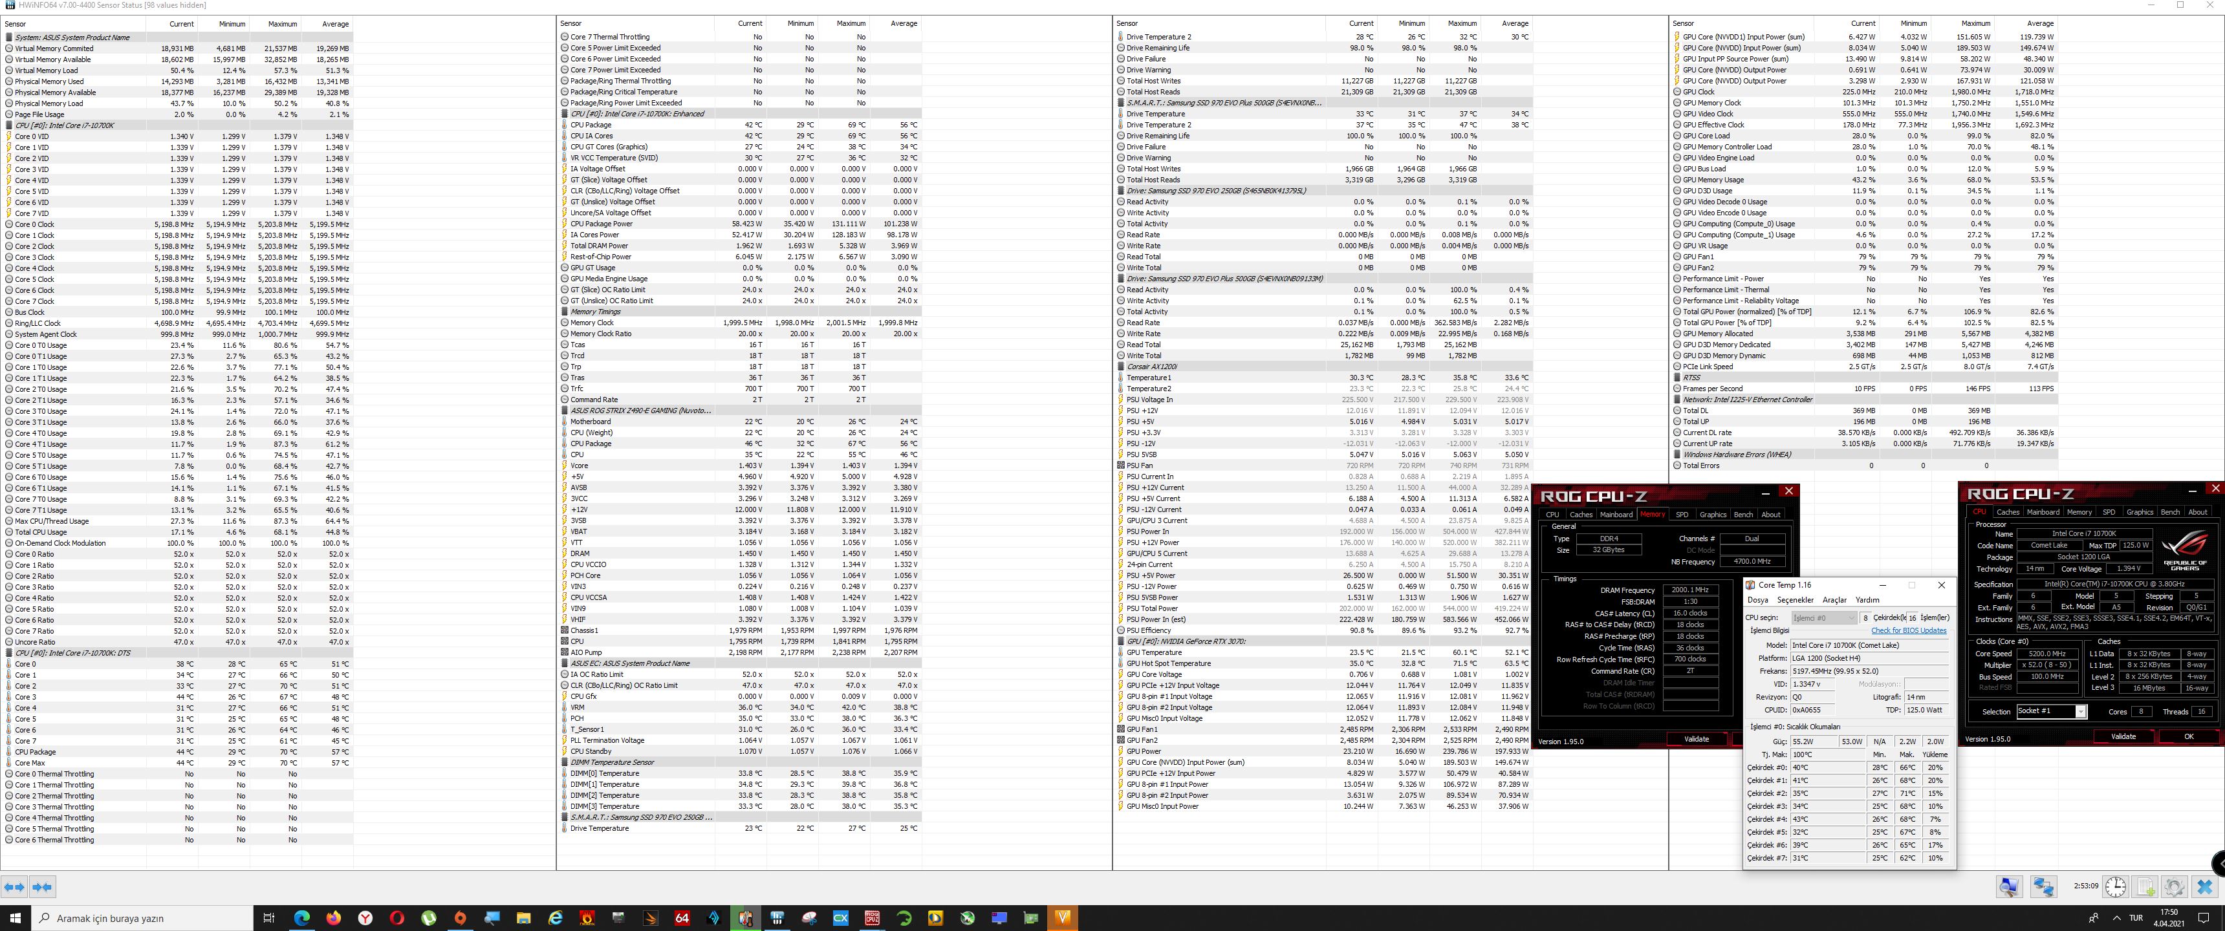Image resolution: width=2225 pixels, height=931 pixels.
Task: Open Windows Start menu
Action: coord(15,917)
